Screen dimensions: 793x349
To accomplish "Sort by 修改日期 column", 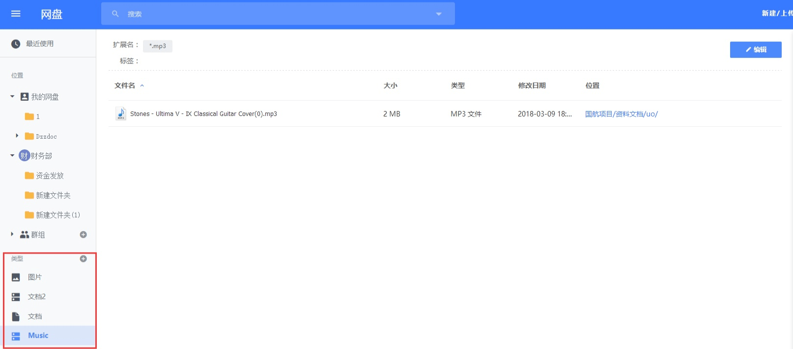I will click(532, 86).
